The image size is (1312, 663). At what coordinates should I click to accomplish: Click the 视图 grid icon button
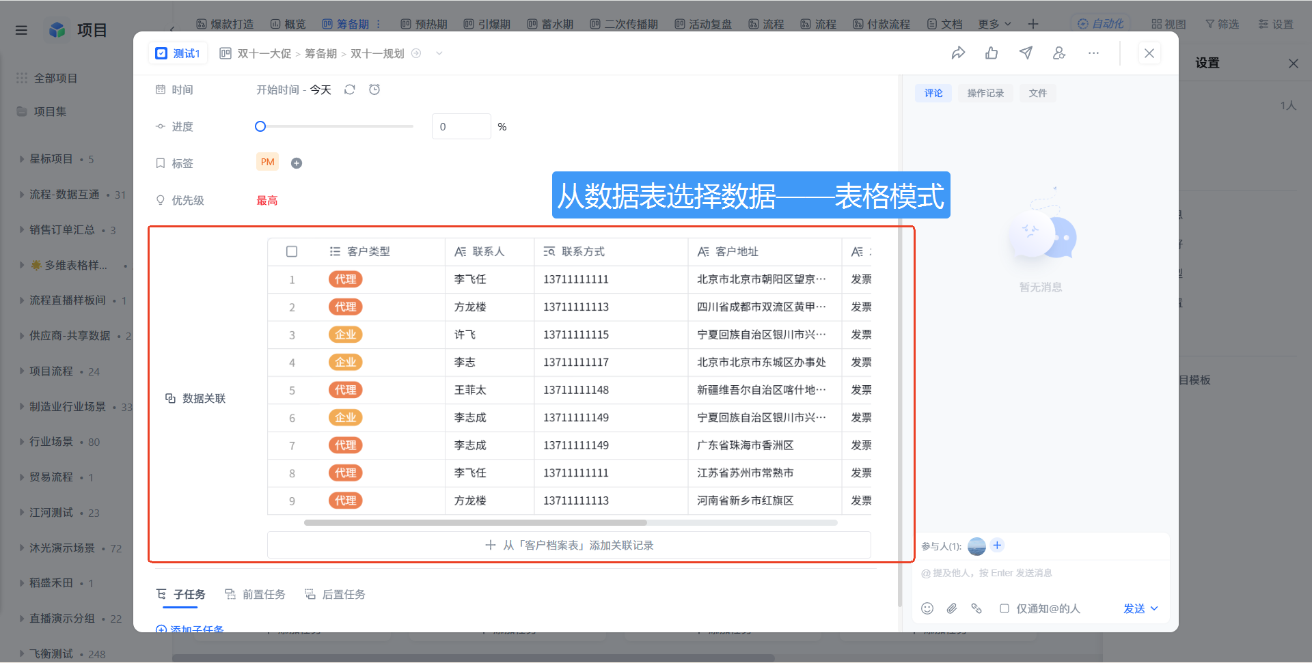coord(1168,24)
